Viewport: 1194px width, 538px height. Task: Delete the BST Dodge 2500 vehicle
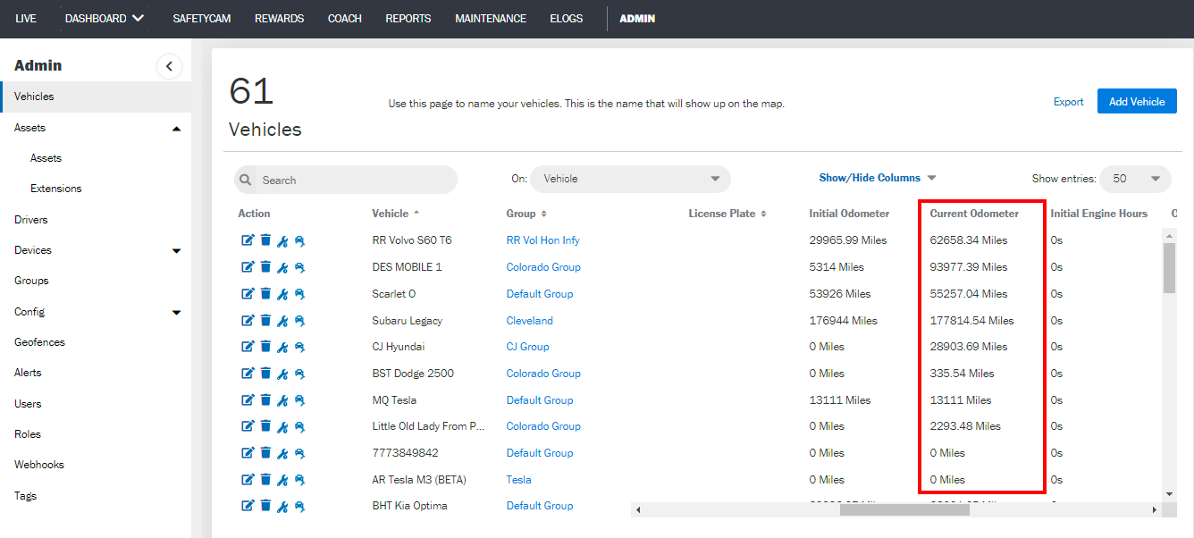(x=265, y=374)
